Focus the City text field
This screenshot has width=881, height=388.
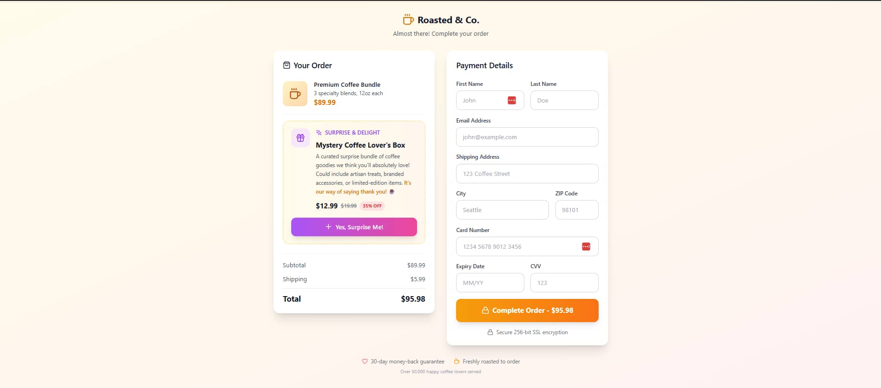pos(502,210)
